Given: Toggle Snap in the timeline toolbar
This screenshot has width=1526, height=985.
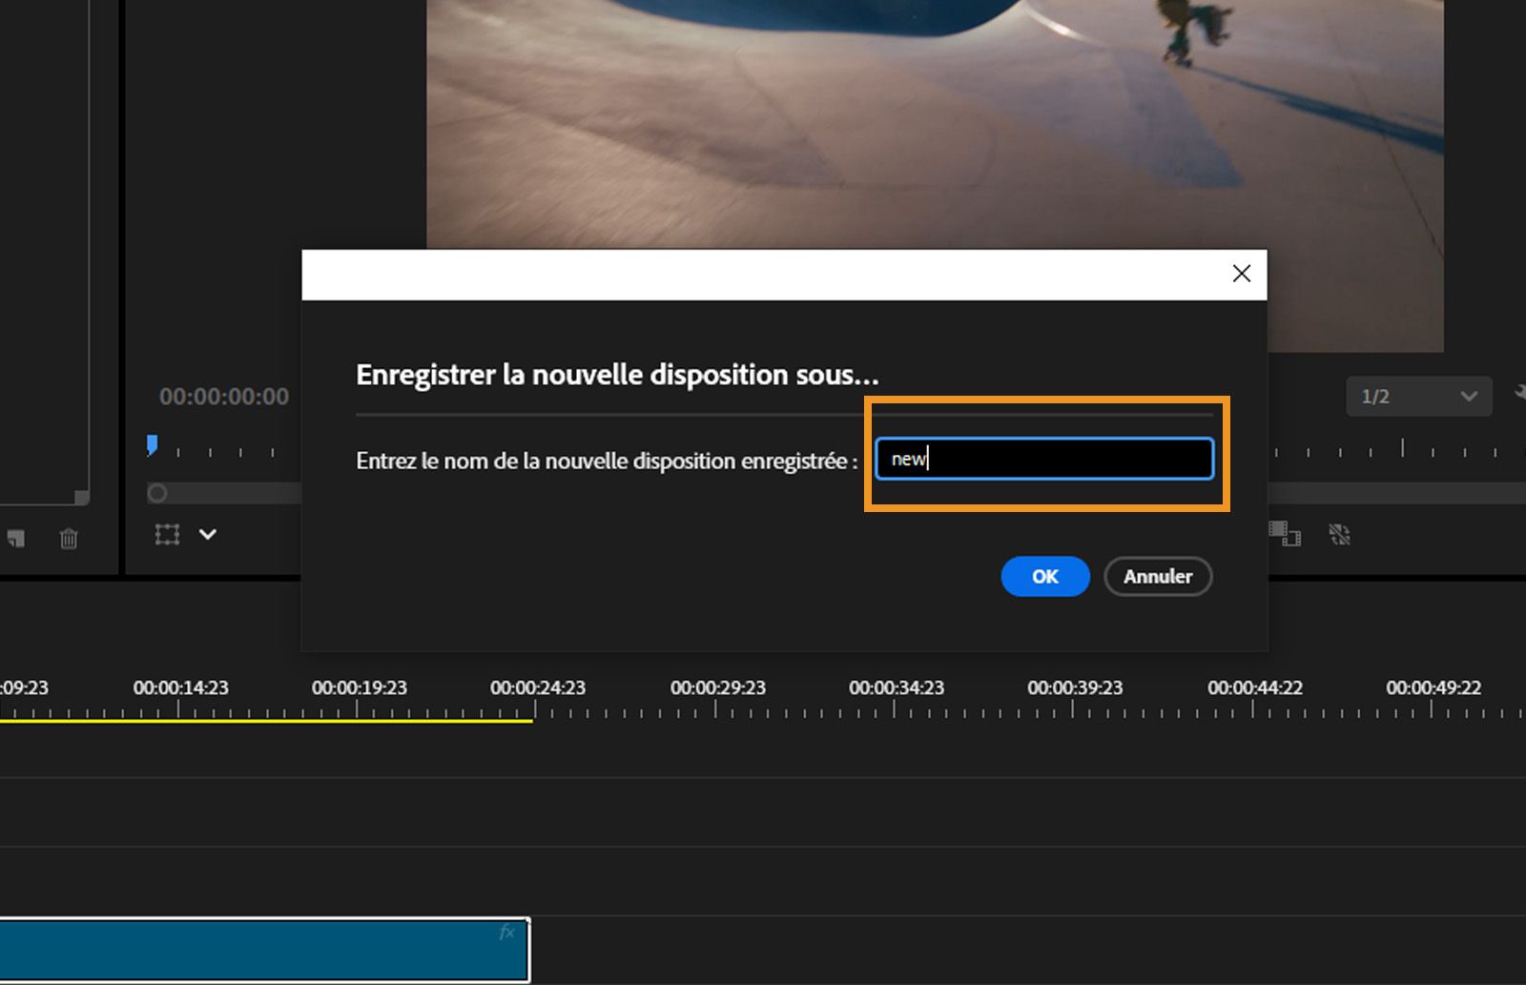Looking at the screenshot, I should point(1339,534).
